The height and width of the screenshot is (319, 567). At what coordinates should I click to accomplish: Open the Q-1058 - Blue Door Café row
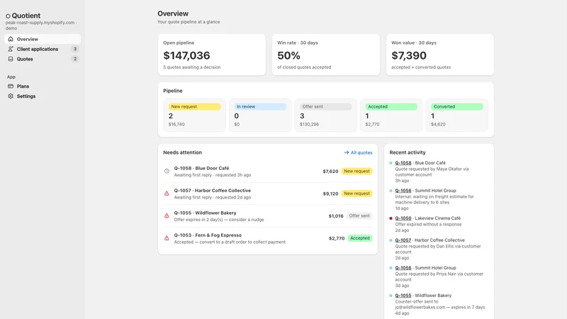pos(268,172)
